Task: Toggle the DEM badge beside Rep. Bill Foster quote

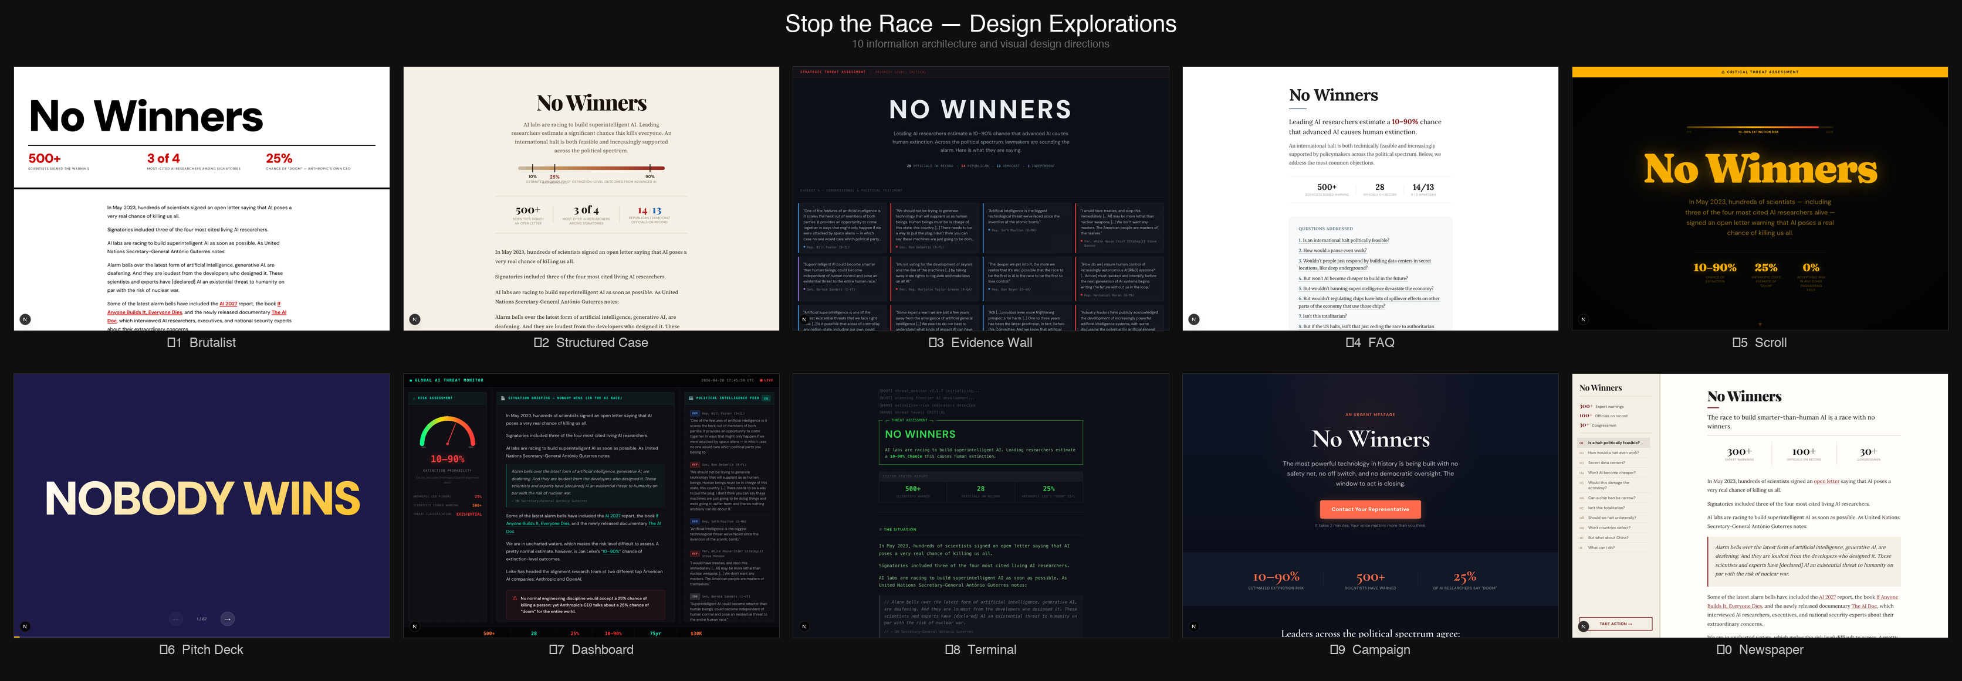Action: tap(695, 414)
